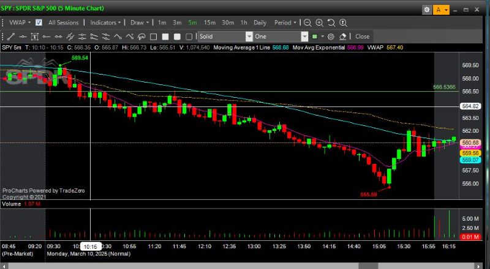This screenshot has width=490, height=269.
Task: Click the SPY 5m symbol label
Action: 12,48
